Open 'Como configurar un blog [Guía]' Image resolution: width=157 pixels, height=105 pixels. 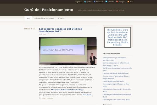(113, 81)
